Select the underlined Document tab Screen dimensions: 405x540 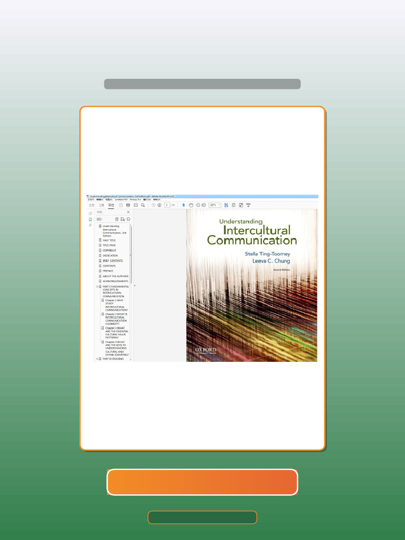click(111, 205)
